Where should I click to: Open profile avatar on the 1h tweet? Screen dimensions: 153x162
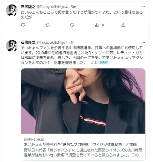pyautogui.click(x=12, y=46)
